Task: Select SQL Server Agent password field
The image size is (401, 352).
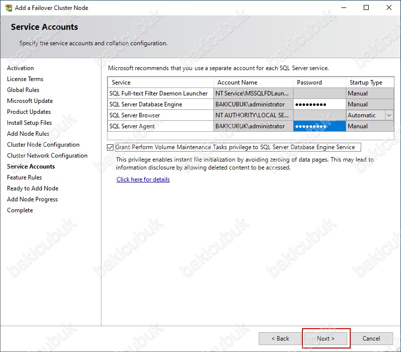Action: [x=319, y=126]
